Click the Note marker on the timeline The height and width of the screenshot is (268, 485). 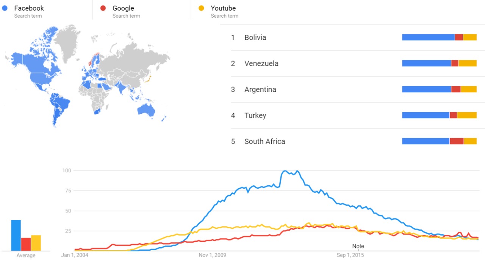tap(358, 246)
